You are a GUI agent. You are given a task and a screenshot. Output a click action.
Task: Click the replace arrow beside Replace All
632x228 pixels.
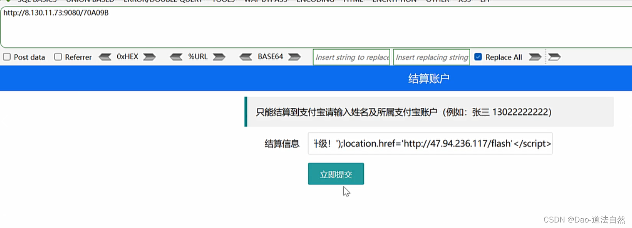click(535, 57)
